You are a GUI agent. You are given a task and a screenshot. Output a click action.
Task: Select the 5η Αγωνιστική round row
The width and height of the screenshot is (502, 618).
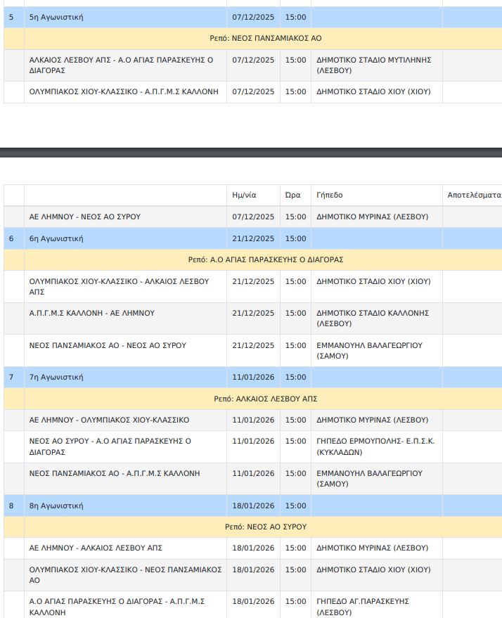coord(56,17)
